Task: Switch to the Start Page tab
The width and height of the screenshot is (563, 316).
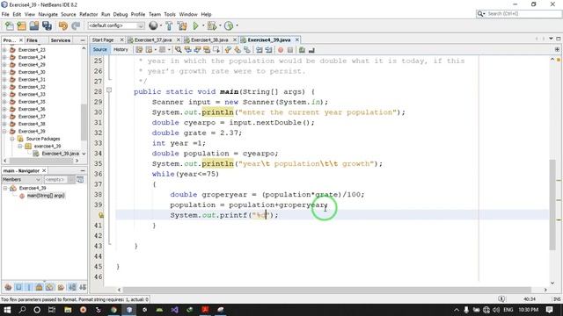Action: tap(103, 39)
